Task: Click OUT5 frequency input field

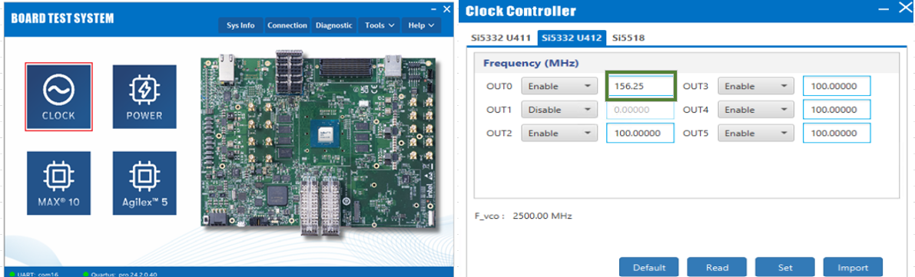Action: (x=837, y=133)
